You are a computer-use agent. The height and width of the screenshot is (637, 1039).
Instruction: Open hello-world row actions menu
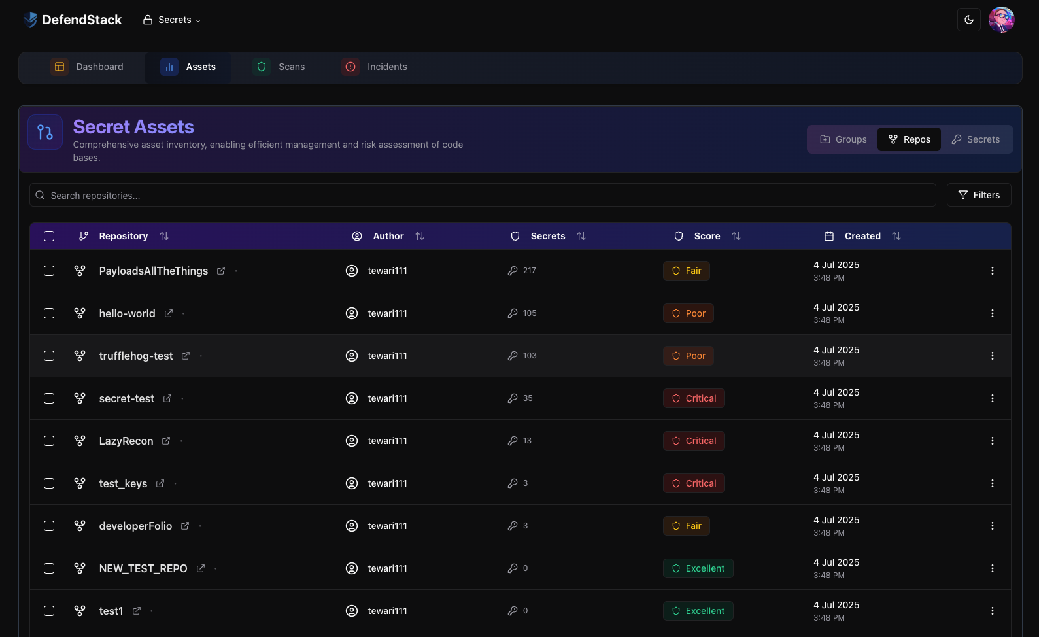(x=993, y=313)
